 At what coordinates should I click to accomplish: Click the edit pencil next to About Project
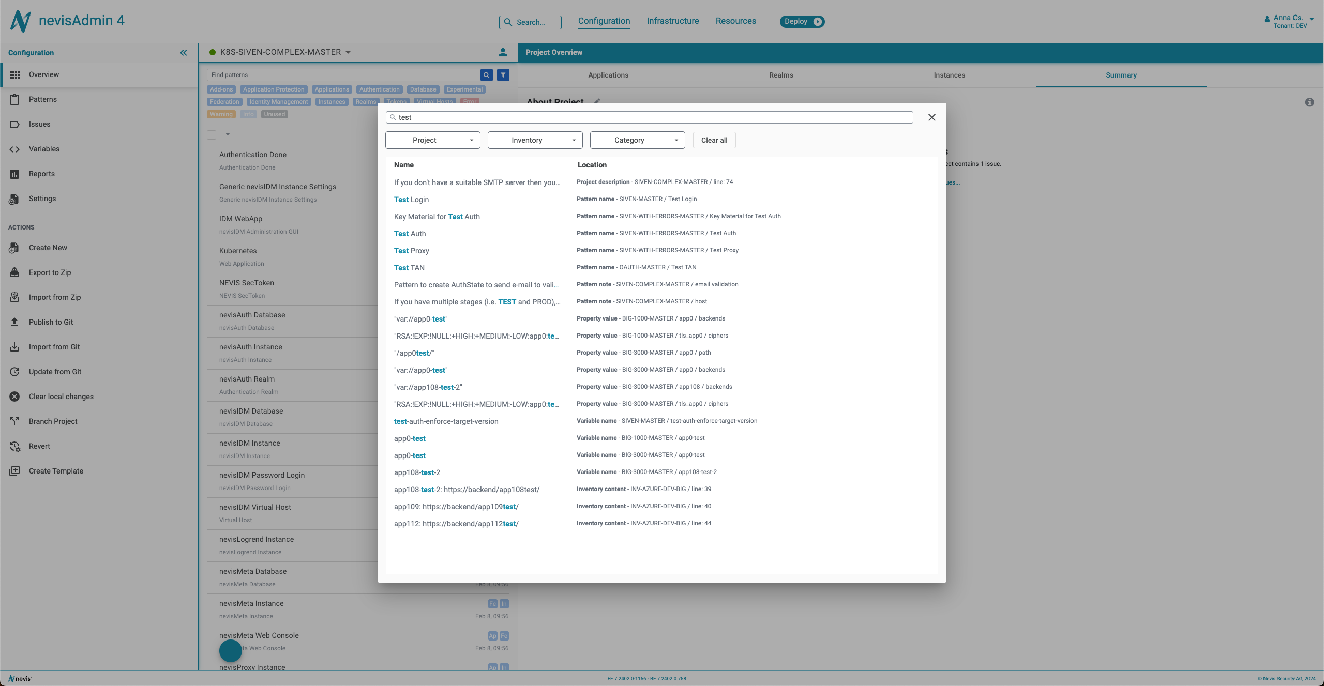click(x=597, y=101)
